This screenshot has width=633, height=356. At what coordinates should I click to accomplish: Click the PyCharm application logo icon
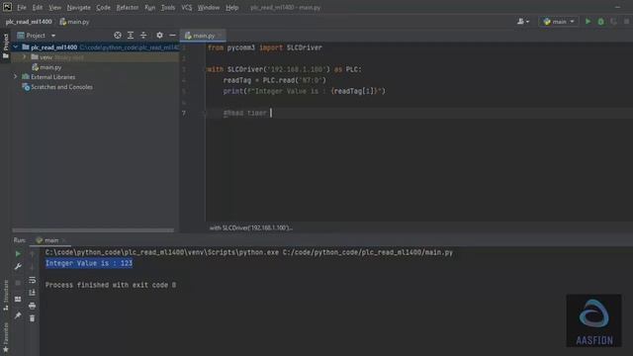[x=7, y=7]
